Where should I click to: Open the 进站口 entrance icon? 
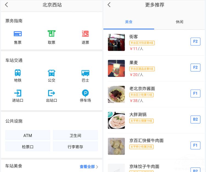click(18, 93)
